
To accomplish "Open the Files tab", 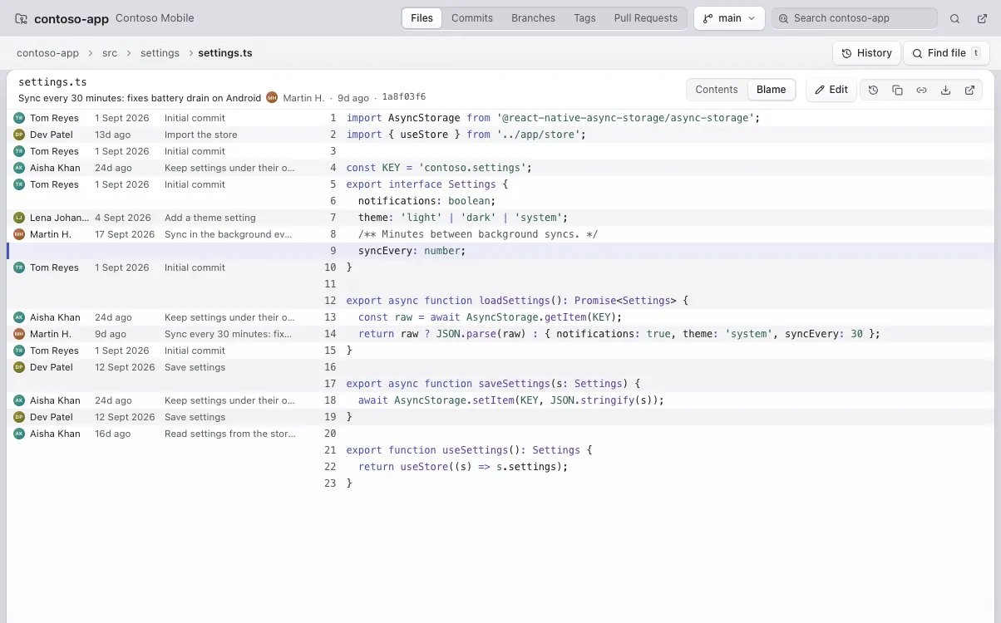I will pyautogui.click(x=422, y=18).
